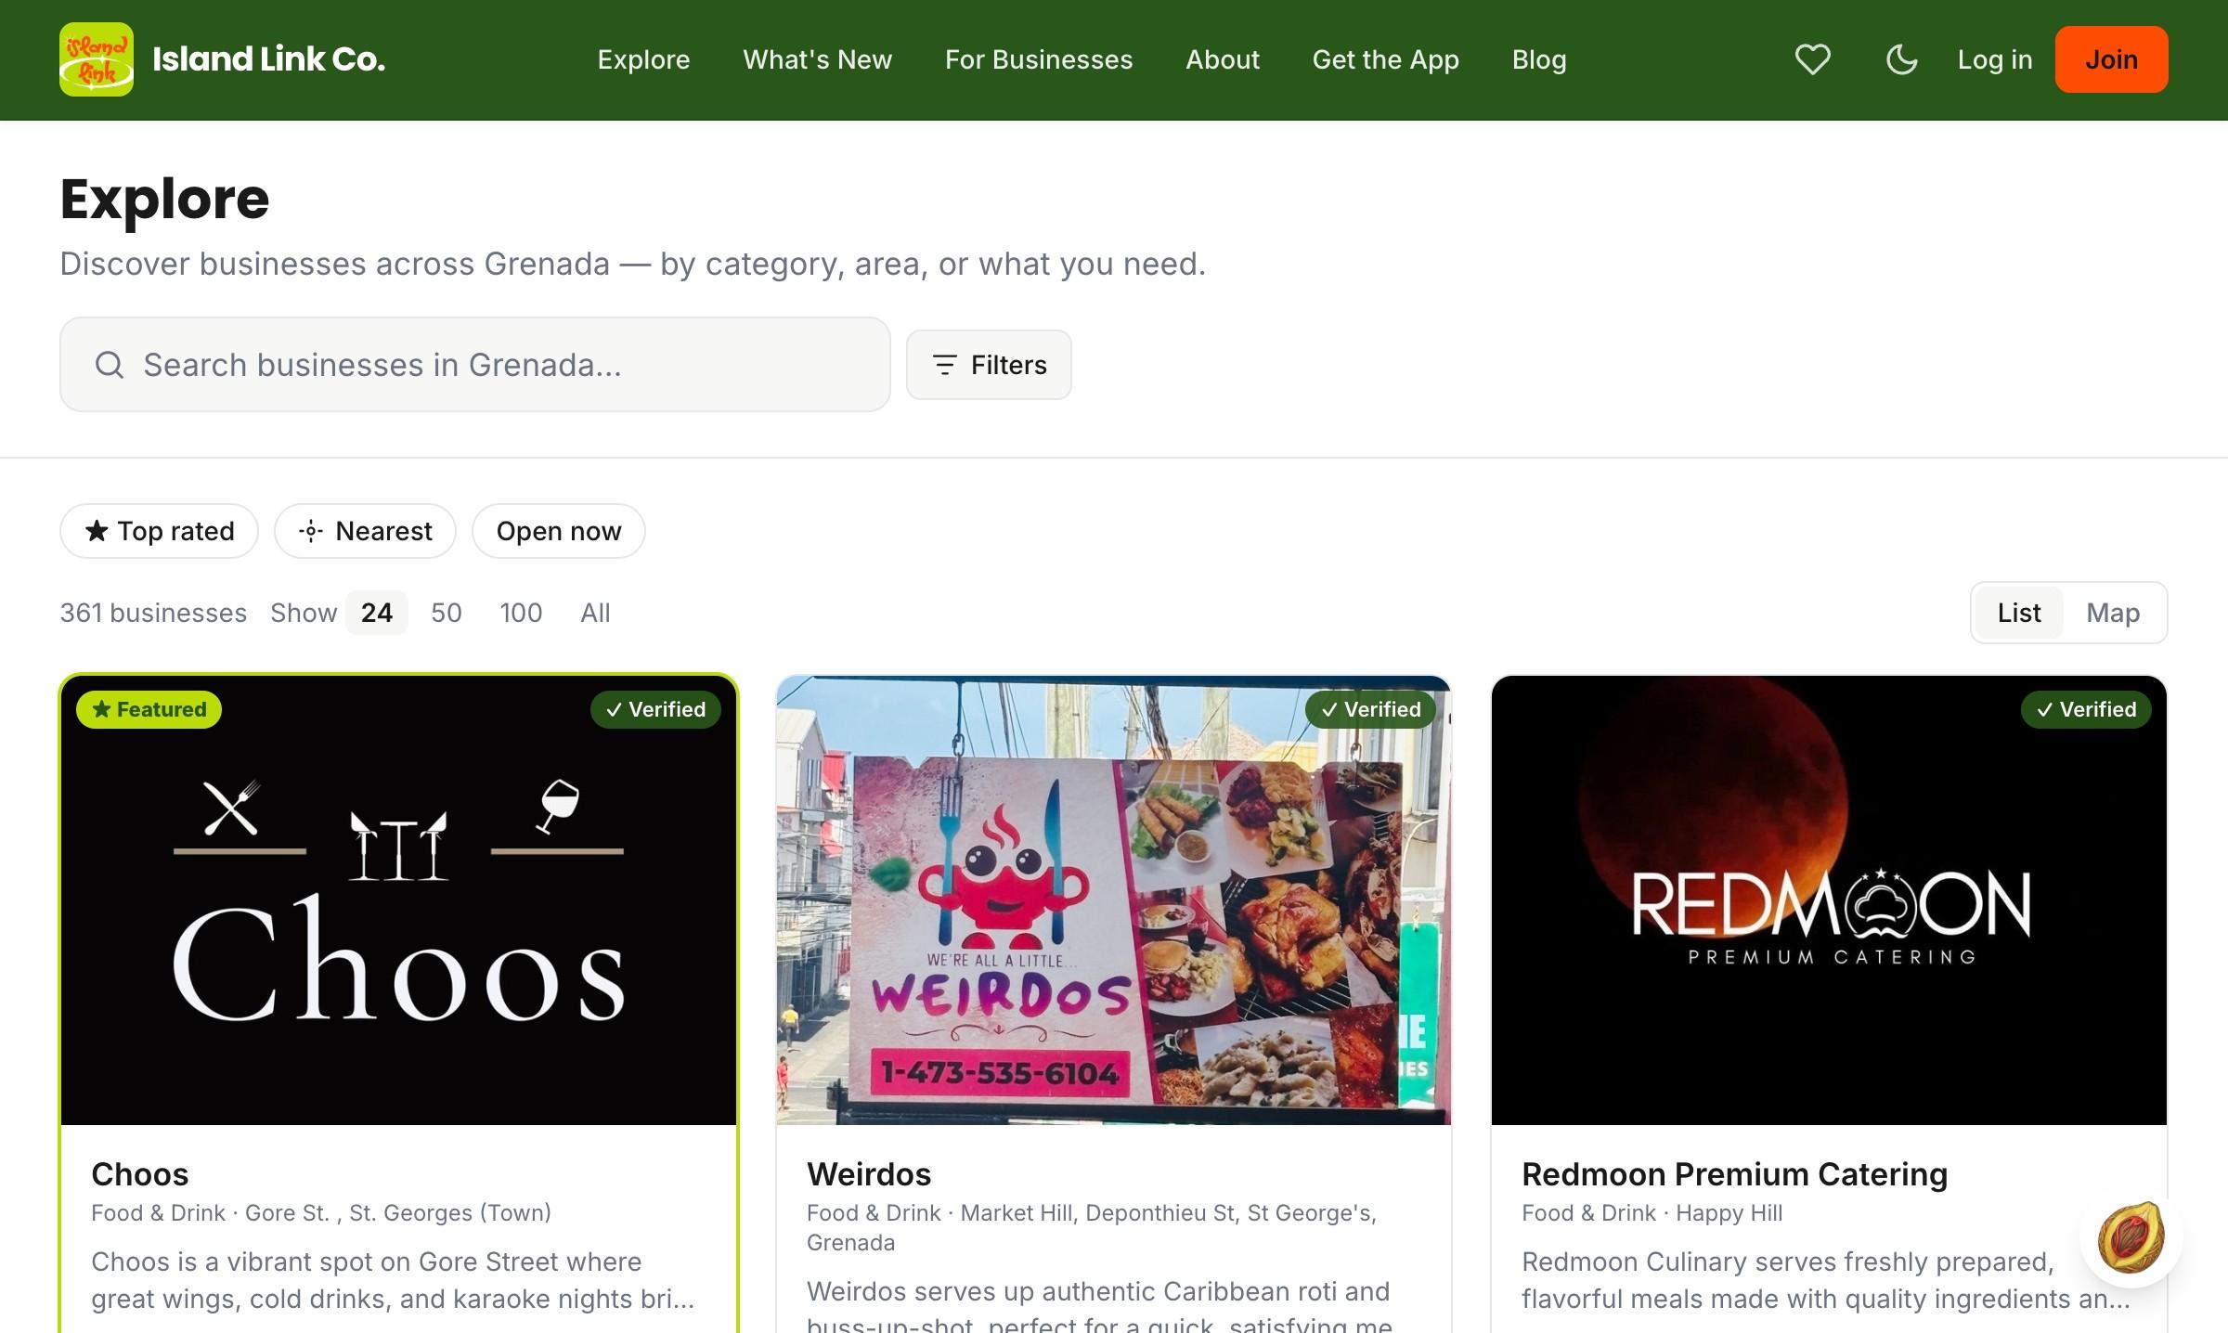Screen dimensions: 2228x1333
Task: Open the Choos listing image
Action: (399, 900)
